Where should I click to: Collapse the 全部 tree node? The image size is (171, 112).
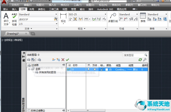pyautogui.click(x=29, y=69)
